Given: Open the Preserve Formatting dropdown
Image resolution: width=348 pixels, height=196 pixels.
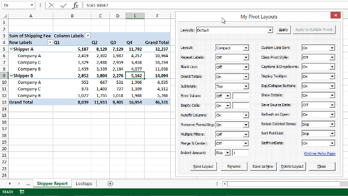Looking at the screenshot, I should coord(246,125).
